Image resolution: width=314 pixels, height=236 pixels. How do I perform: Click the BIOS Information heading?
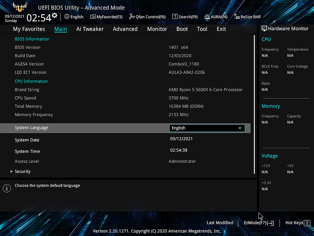[x=32, y=39]
